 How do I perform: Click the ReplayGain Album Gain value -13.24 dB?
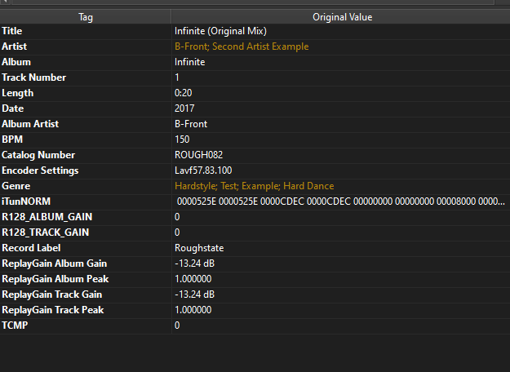point(194,263)
